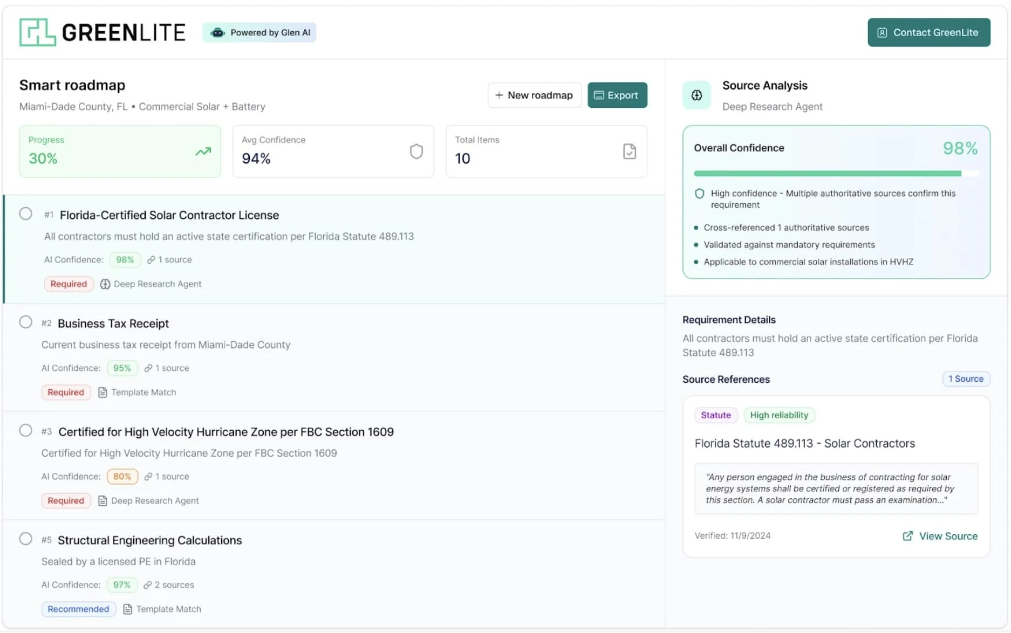The image size is (1011, 633).
Task: Click the Template Match icon under Structural Engineering
Action: 128,609
